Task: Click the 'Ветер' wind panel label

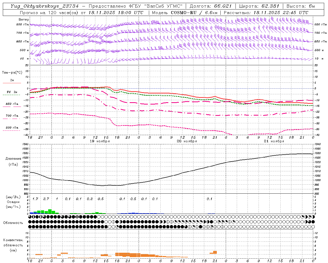Action: pyautogui.click(x=24, y=20)
